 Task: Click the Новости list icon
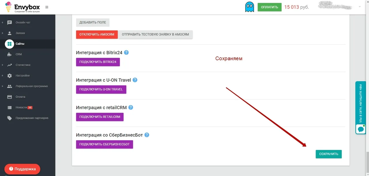(x=10, y=108)
